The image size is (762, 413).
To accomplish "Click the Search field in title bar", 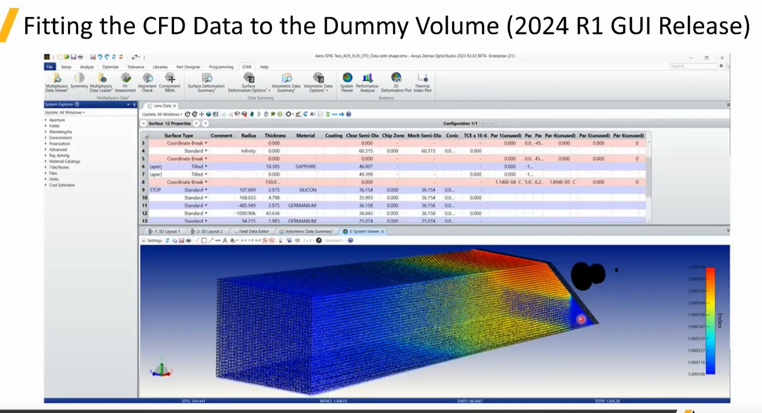I will click(693, 66).
